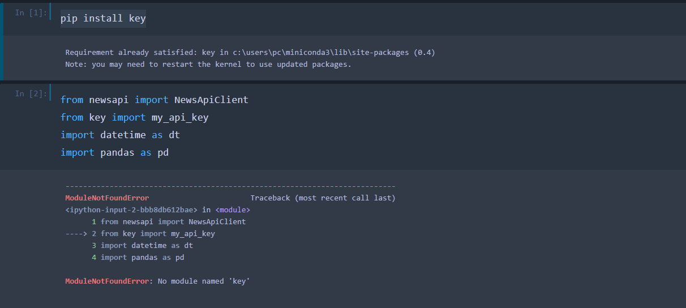Screen dimensions: 686x308
Task: Click NewsApiClient in the second cell's code
Action: coord(211,100)
